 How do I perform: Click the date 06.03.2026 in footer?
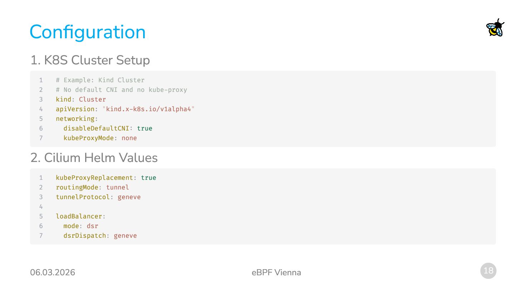(x=53, y=272)
